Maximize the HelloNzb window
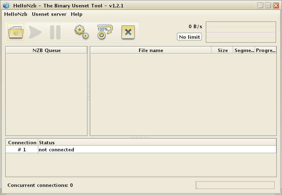Screen dimensions: 282x195 [268, 6]
